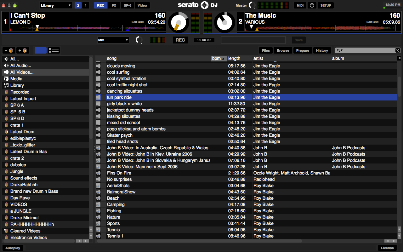The width and height of the screenshot is (403, 252).
Task: Adjust the record level knob
Action: (x=139, y=40)
